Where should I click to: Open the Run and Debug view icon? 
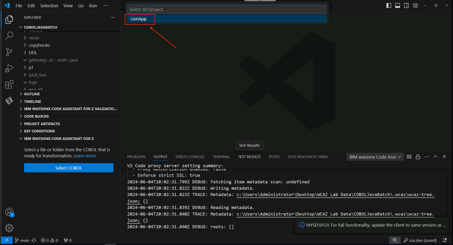(9, 68)
